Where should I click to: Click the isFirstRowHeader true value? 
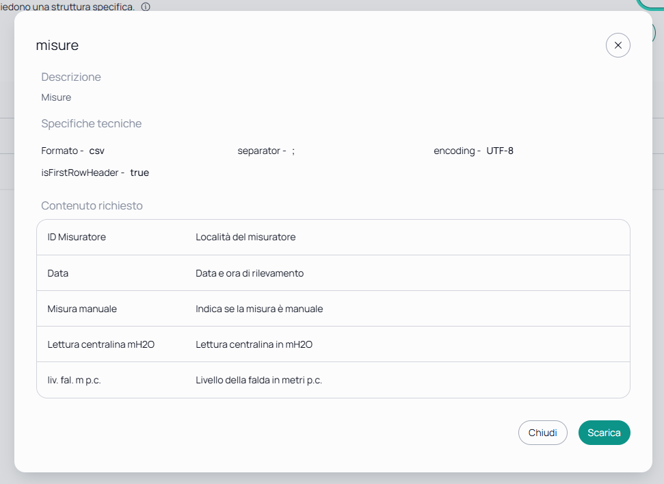pos(140,173)
